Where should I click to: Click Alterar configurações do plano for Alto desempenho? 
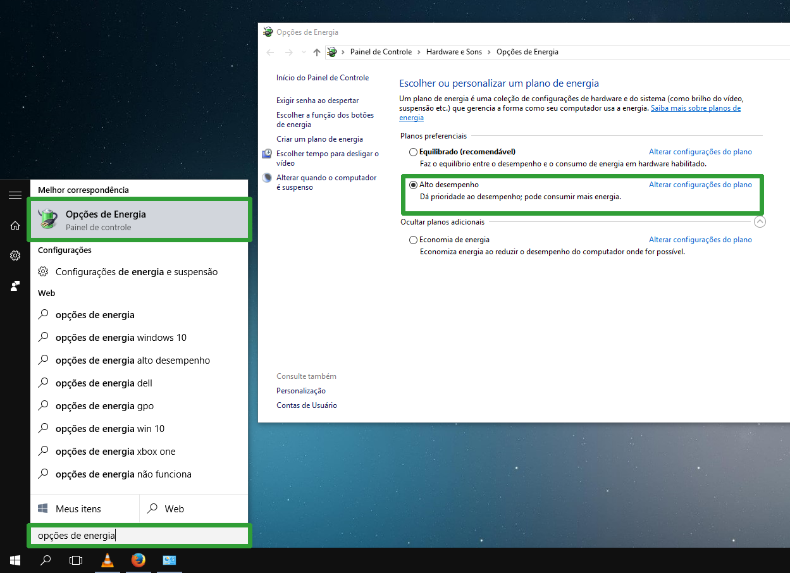[700, 185]
